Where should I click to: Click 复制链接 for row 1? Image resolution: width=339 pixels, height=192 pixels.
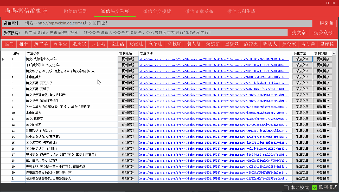pyautogui.click(x=323, y=59)
